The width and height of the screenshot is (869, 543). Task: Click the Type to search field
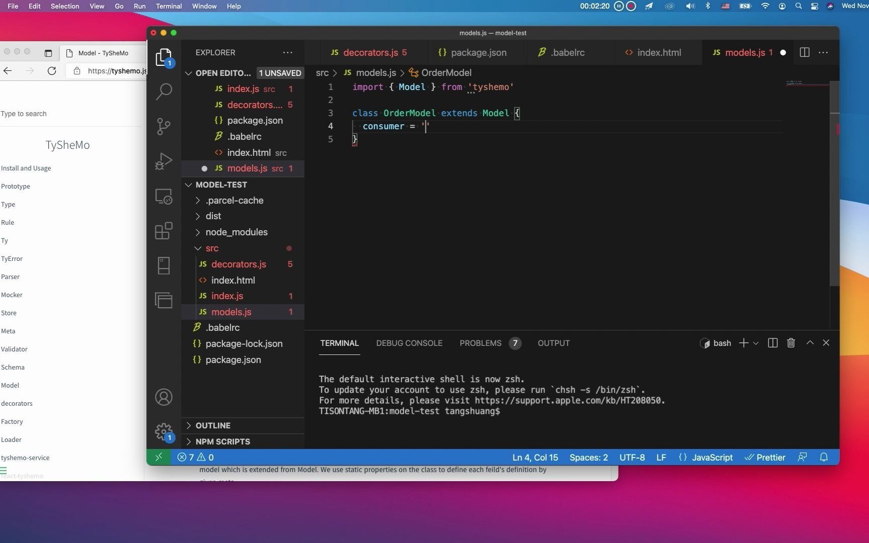pos(70,114)
